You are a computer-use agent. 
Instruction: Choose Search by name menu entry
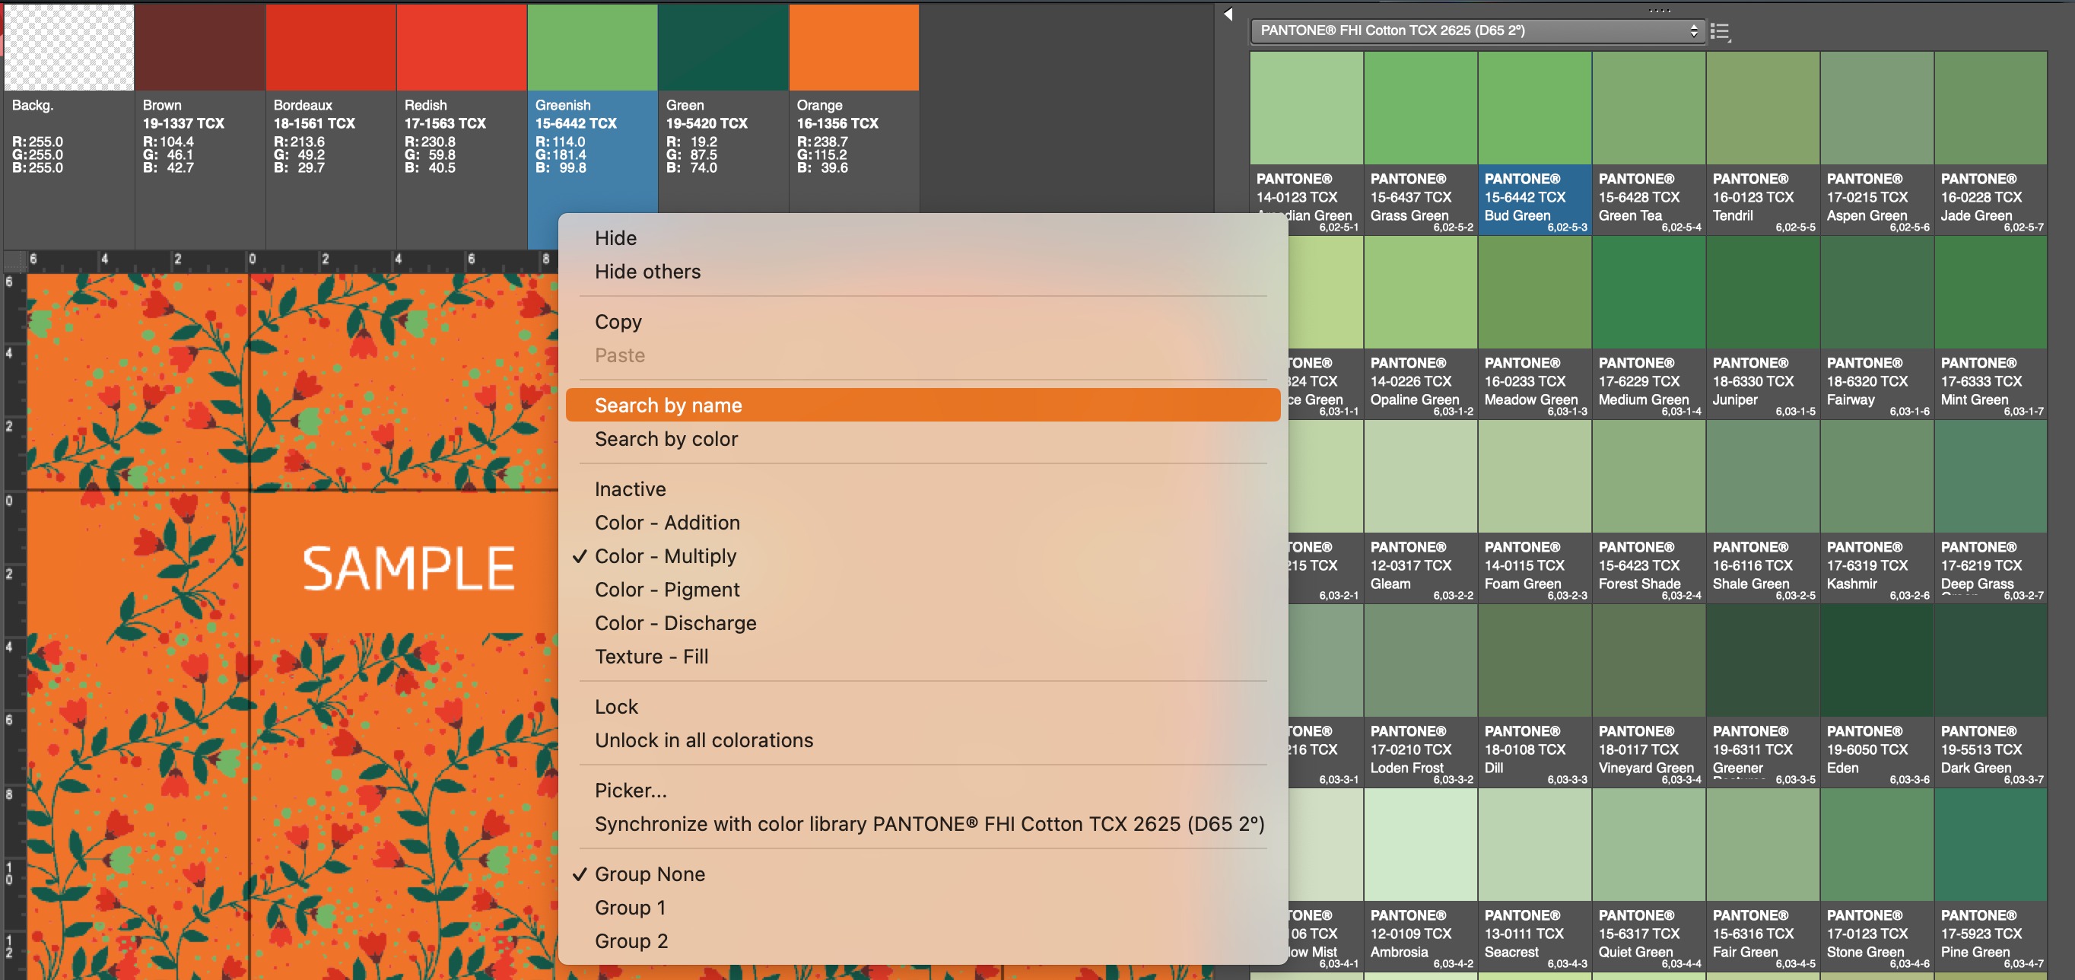pos(668,406)
